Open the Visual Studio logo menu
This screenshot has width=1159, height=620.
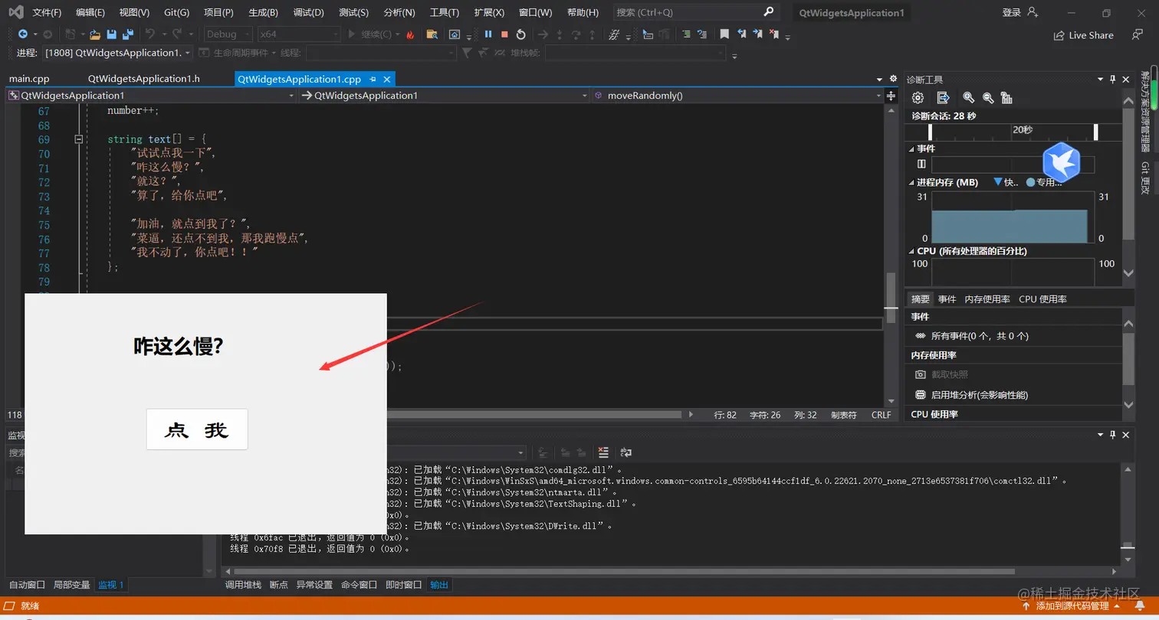(x=15, y=12)
